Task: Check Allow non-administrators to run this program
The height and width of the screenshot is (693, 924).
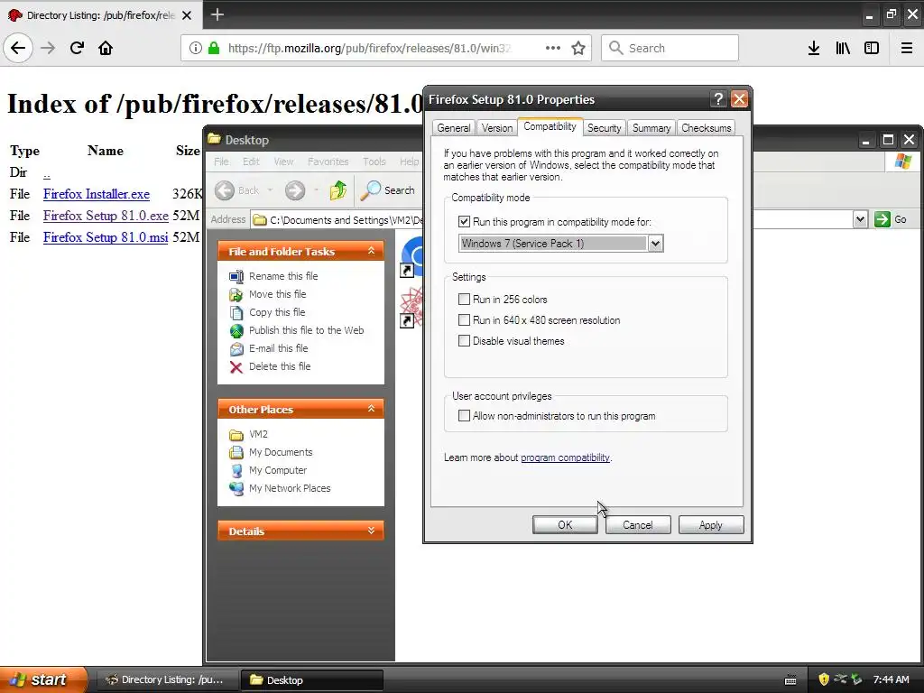Action: (x=465, y=415)
